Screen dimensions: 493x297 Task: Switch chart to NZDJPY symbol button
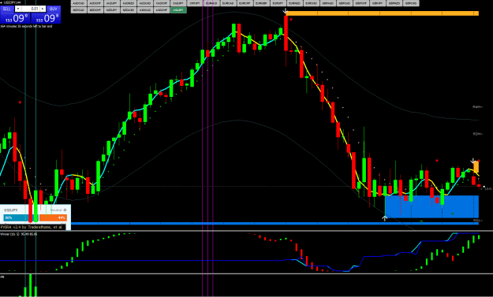click(x=112, y=10)
